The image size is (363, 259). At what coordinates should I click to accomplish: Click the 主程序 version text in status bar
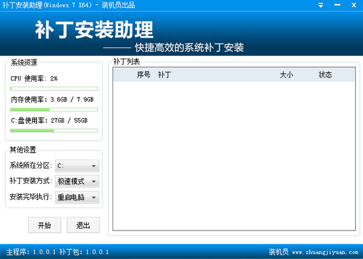(x=30, y=252)
